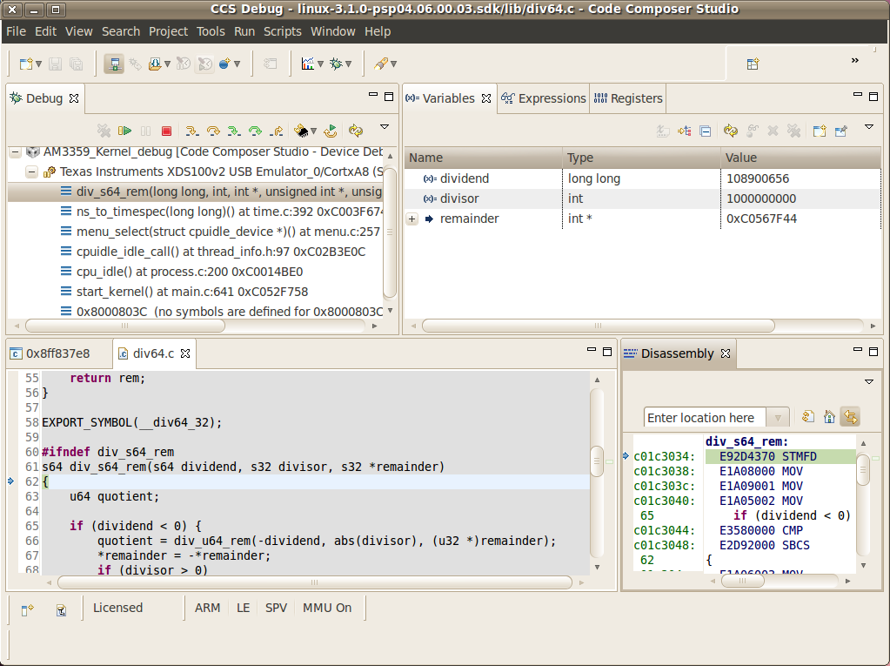Expand the remainder variable
The height and width of the screenshot is (666, 890).
click(x=411, y=219)
